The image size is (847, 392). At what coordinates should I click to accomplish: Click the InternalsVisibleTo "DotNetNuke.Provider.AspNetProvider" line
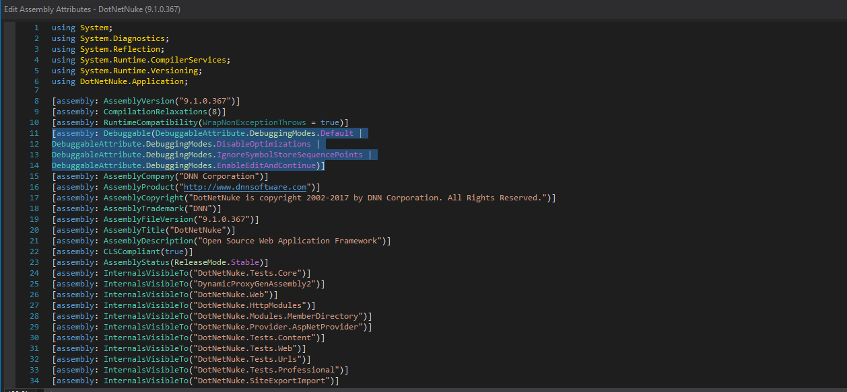pyautogui.click(x=212, y=327)
